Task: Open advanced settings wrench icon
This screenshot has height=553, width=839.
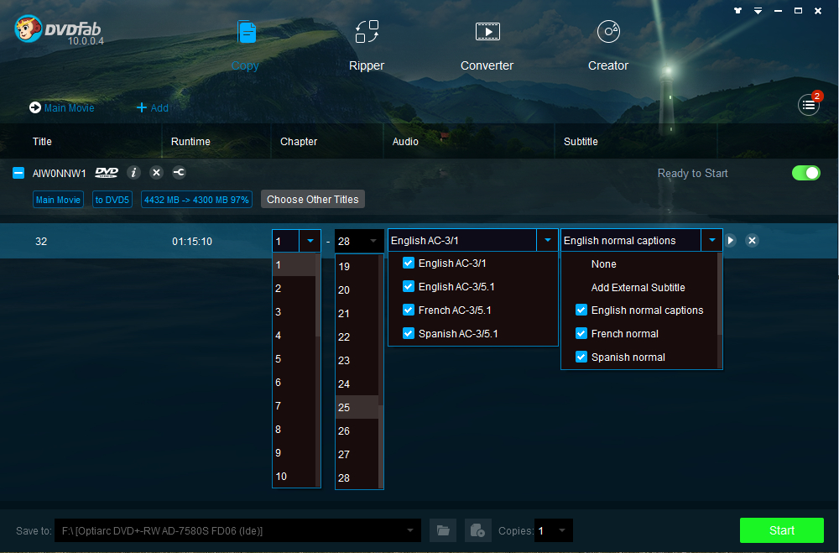Action: coord(180,172)
